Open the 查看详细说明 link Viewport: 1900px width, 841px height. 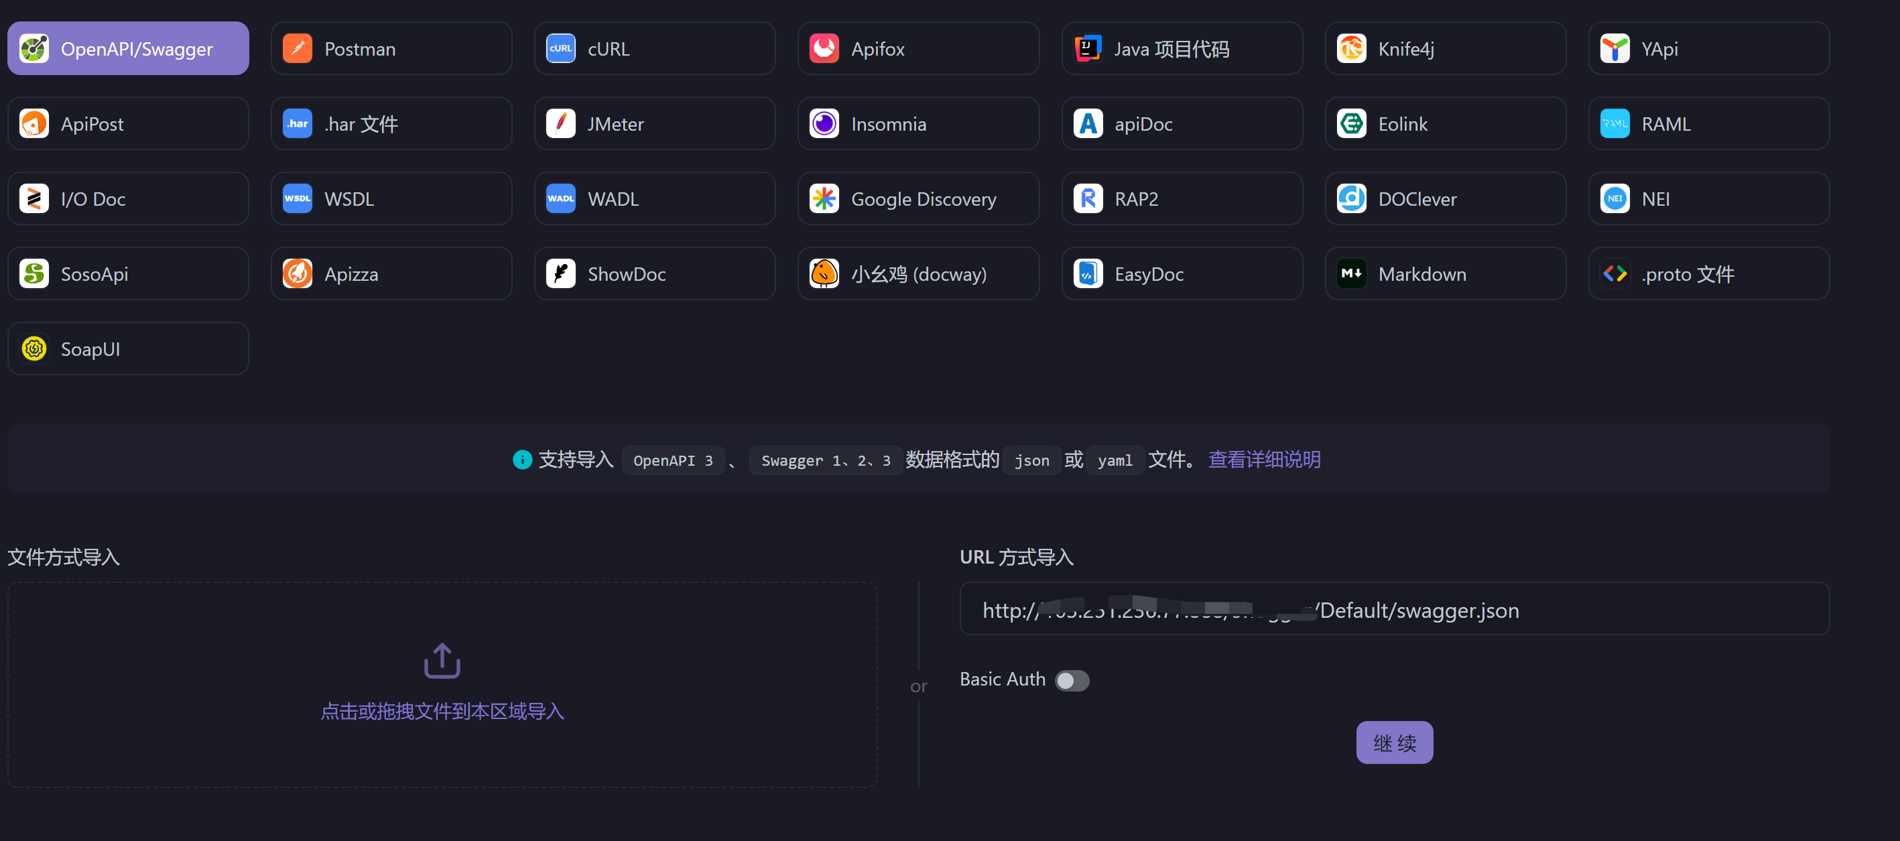coord(1264,460)
